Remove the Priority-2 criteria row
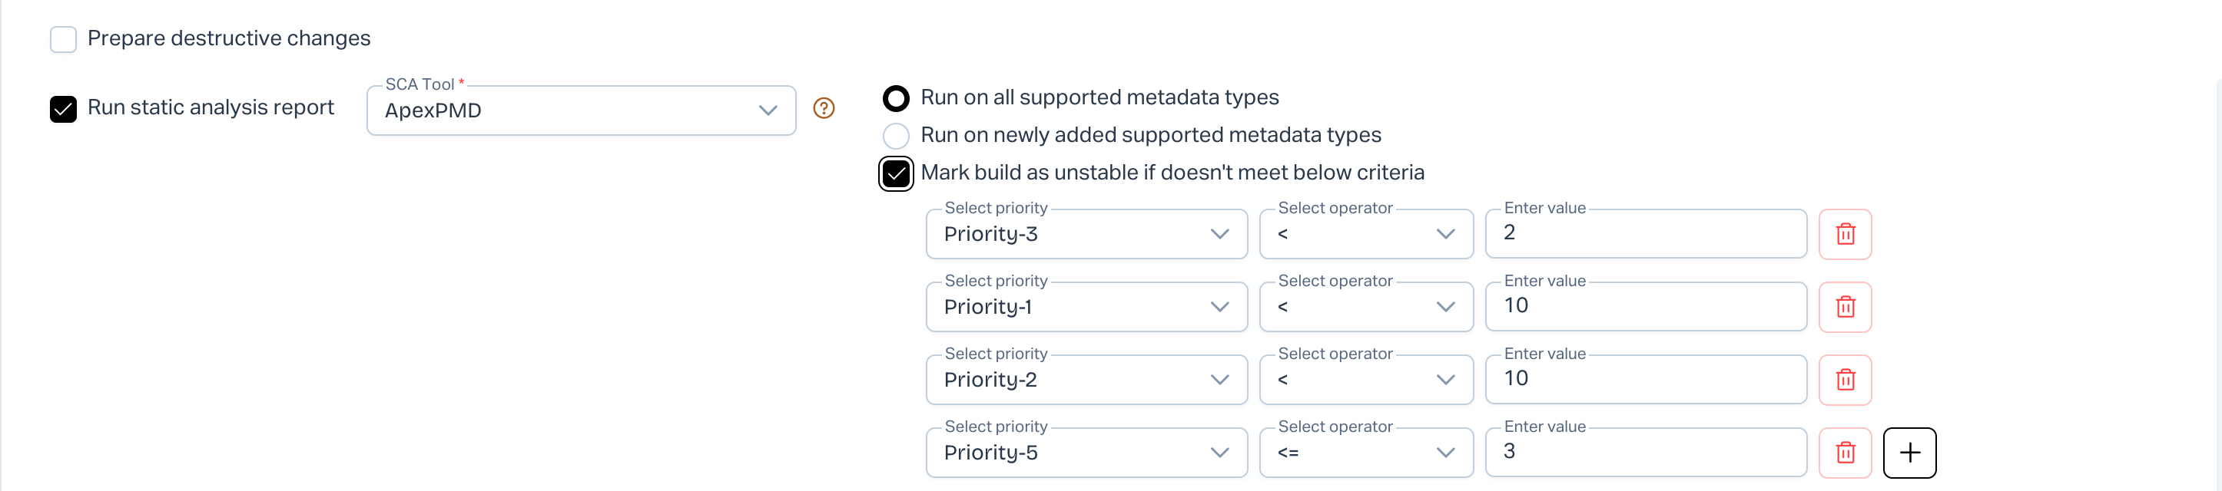The width and height of the screenshot is (2222, 491). point(1845,380)
